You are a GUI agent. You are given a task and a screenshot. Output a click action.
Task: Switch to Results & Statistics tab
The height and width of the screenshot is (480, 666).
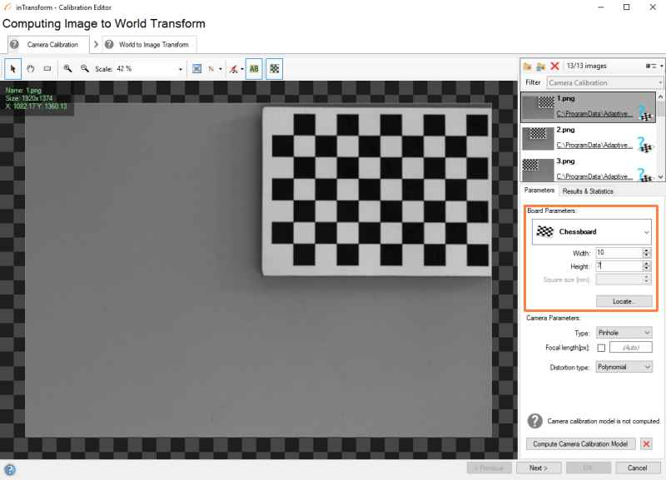click(589, 191)
